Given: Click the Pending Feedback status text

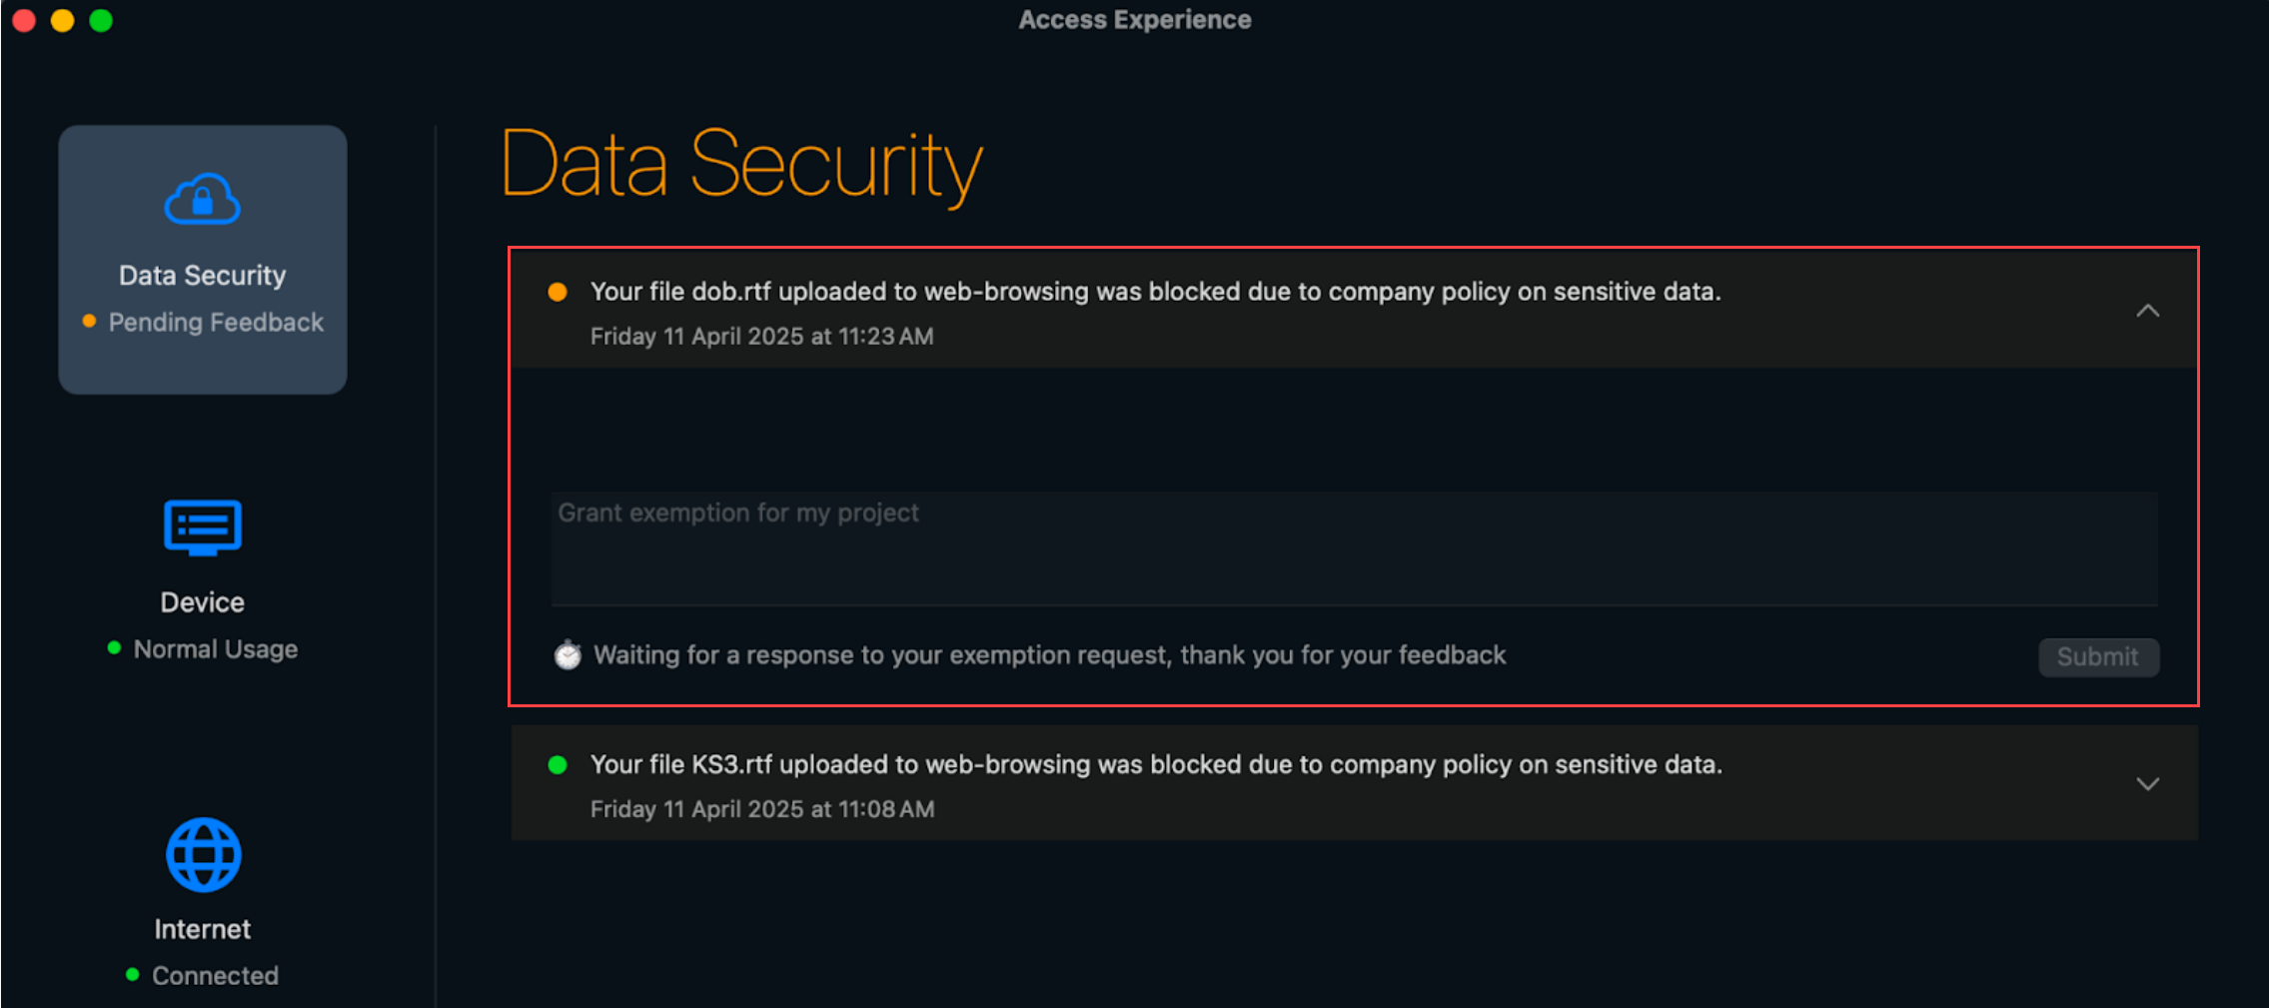Looking at the screenshot, I should tap(216, 322).
